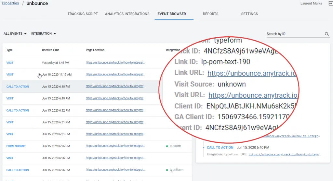Open the VISIT event from Jun 18, 2020
The width and height of the screenshot is (333, 181).
10,75
